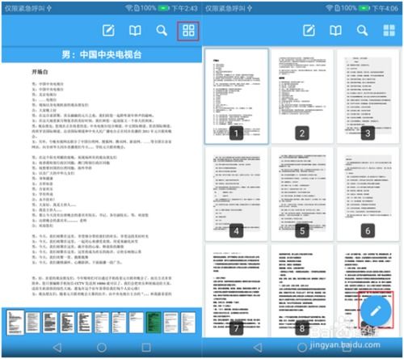Screen dimensions: 404x359
Task: Select the green page in the bottom thumbnail strip
Action: coord(154,323)
